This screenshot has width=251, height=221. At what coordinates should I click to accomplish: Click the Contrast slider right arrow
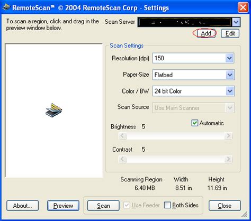click(228, 159)
